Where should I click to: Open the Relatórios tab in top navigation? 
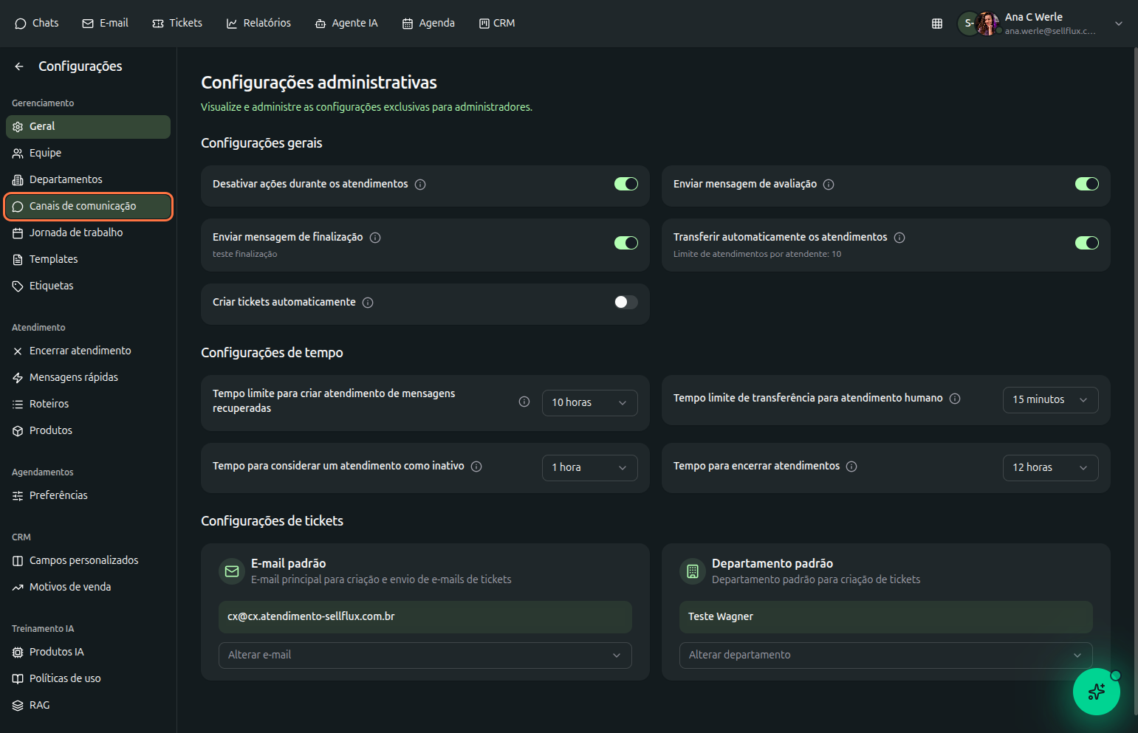258,24
